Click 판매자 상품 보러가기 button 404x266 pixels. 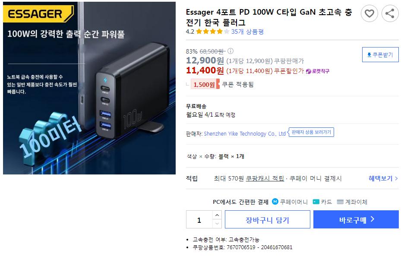(x=311, y=132)
